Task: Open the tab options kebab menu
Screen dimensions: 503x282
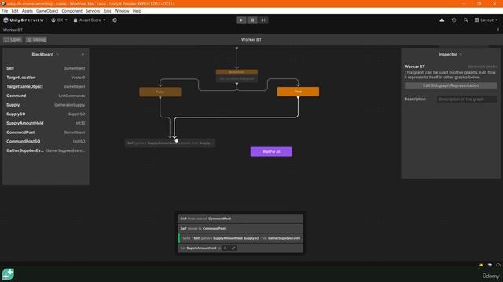Action: [498, 30]
